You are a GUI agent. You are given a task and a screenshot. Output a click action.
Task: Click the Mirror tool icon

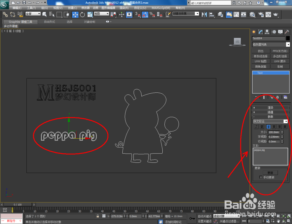204,14
